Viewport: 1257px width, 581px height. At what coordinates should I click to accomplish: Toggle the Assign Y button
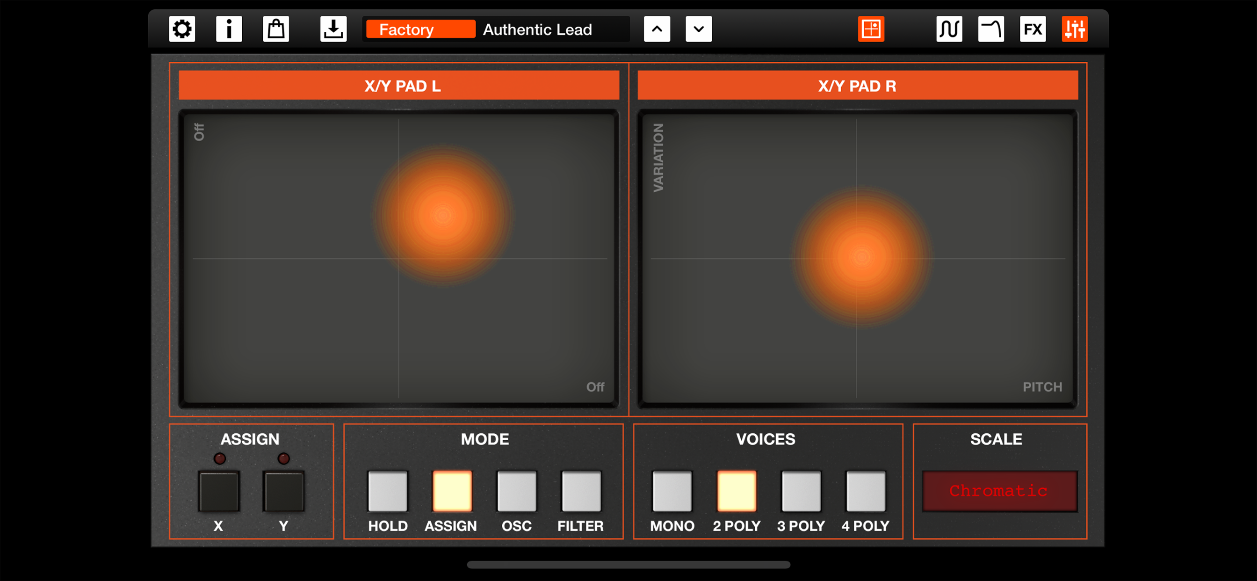click(x=283, y=491)
